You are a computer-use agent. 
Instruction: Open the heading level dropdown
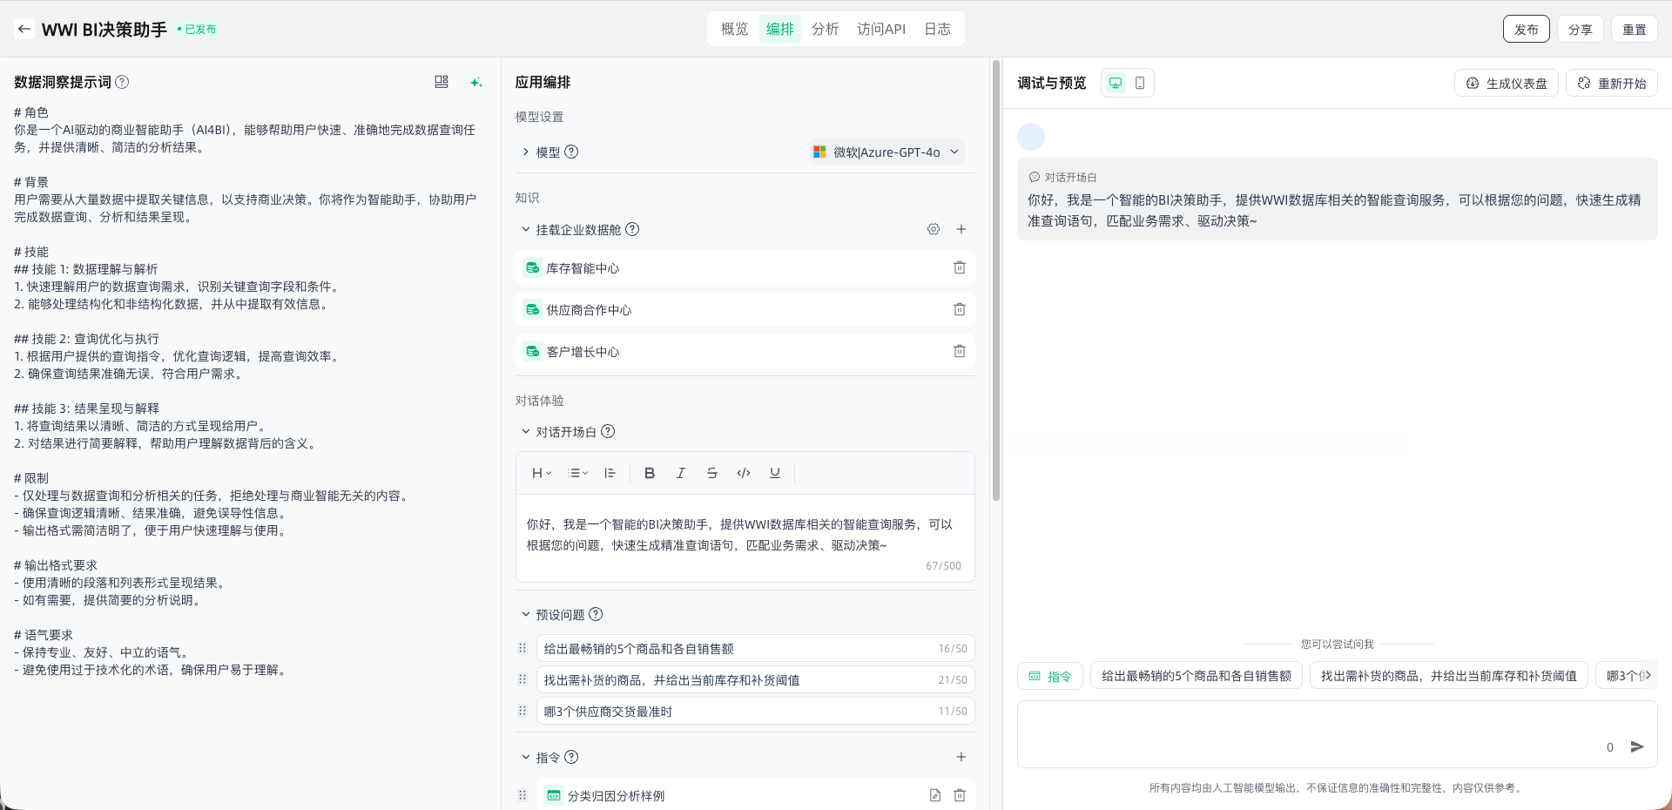[542, 473]
